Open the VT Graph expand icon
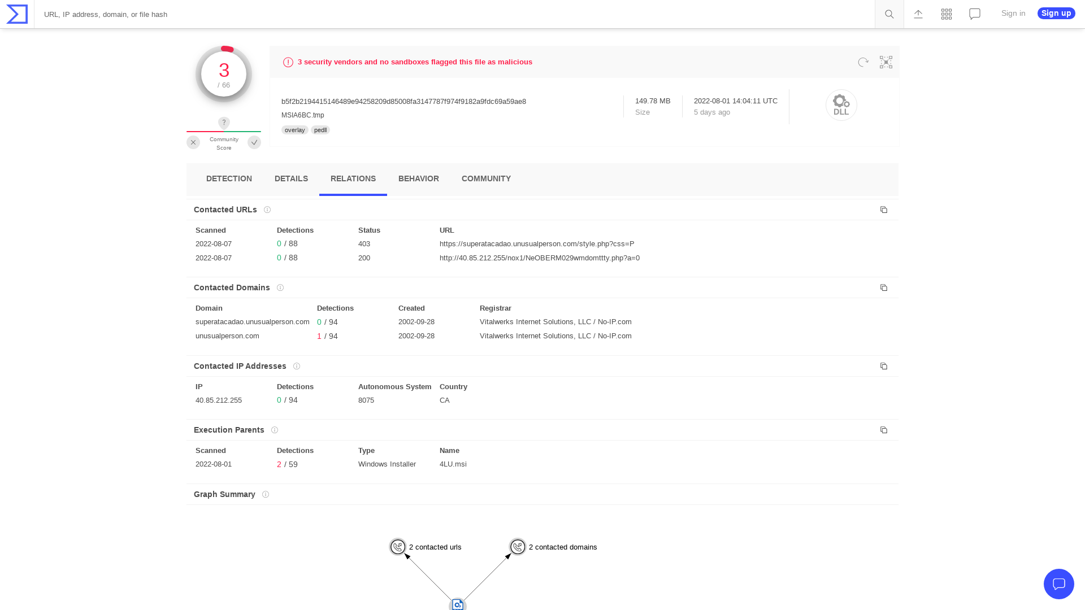This screenshot has height=610, width=1085. click(886, 62)
